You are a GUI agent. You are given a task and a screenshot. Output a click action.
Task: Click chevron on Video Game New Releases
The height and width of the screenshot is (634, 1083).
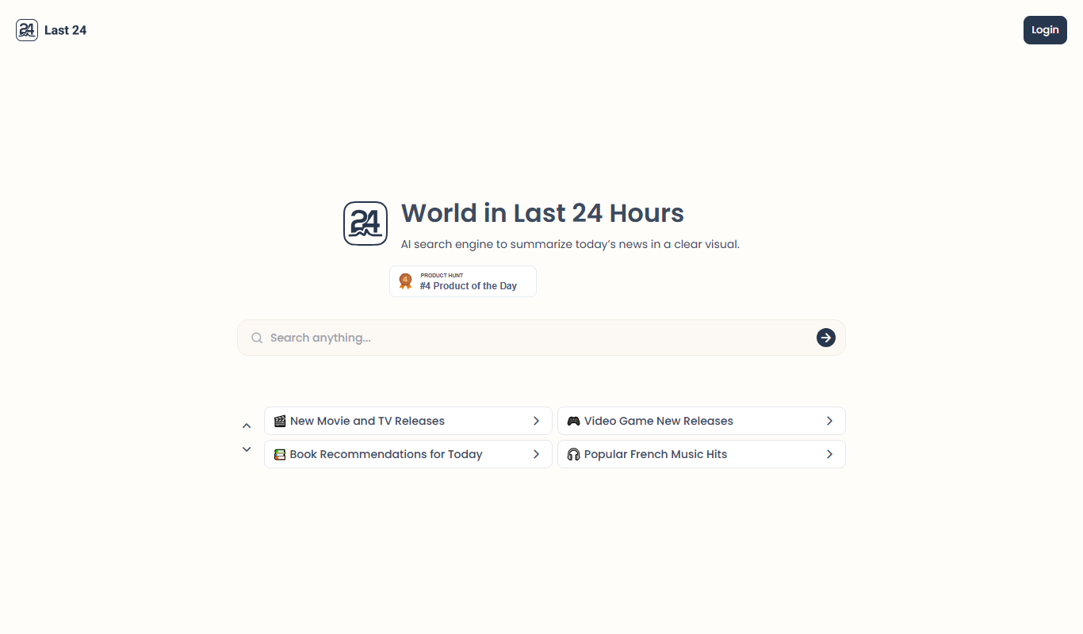pos(829,421)
